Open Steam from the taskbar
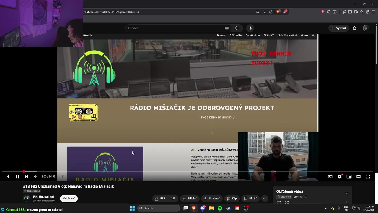Viewport: 378px width, 213px height. 229,208
